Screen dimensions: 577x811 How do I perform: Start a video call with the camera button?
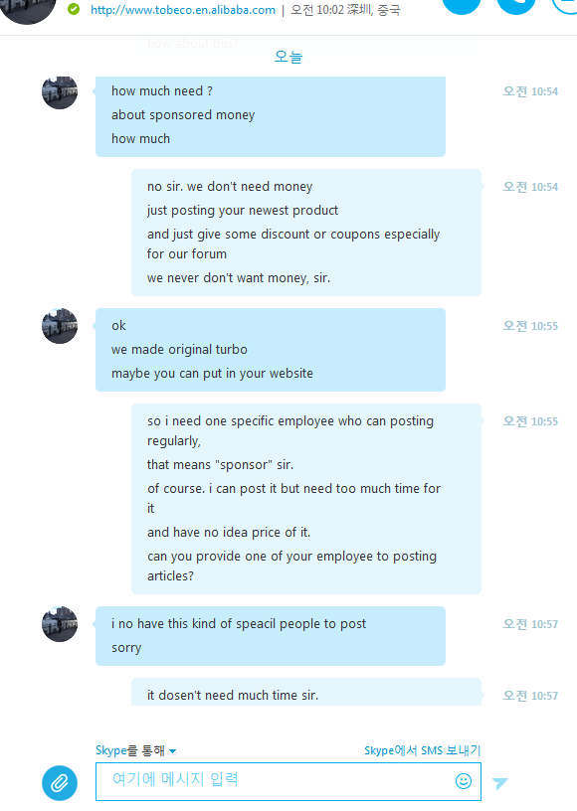[x=462, y=6]
